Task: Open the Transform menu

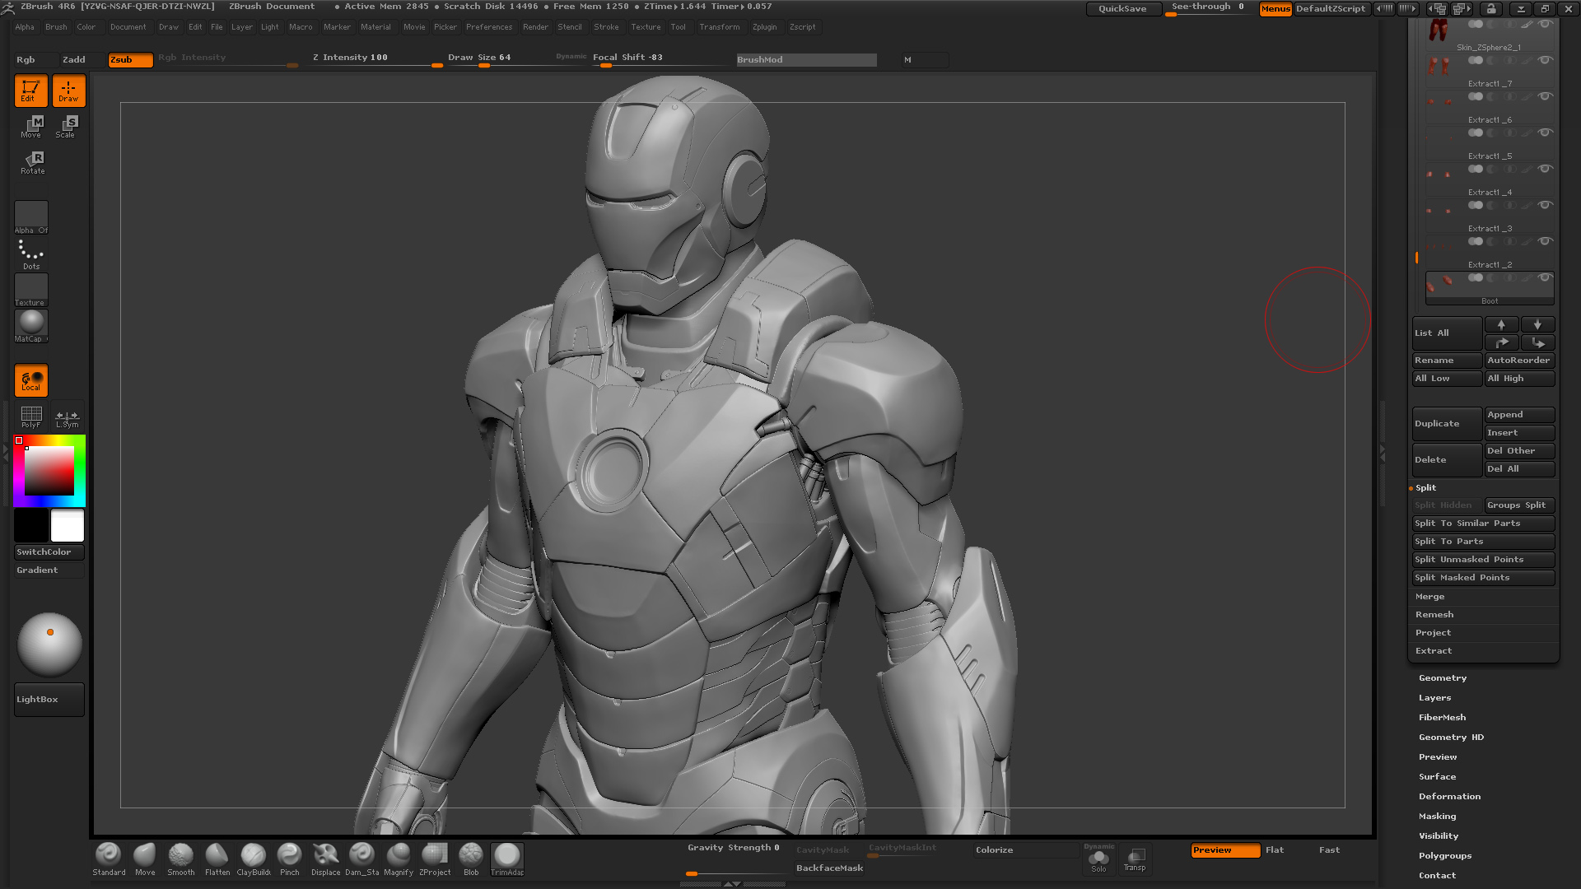Action: coord(720,27)
